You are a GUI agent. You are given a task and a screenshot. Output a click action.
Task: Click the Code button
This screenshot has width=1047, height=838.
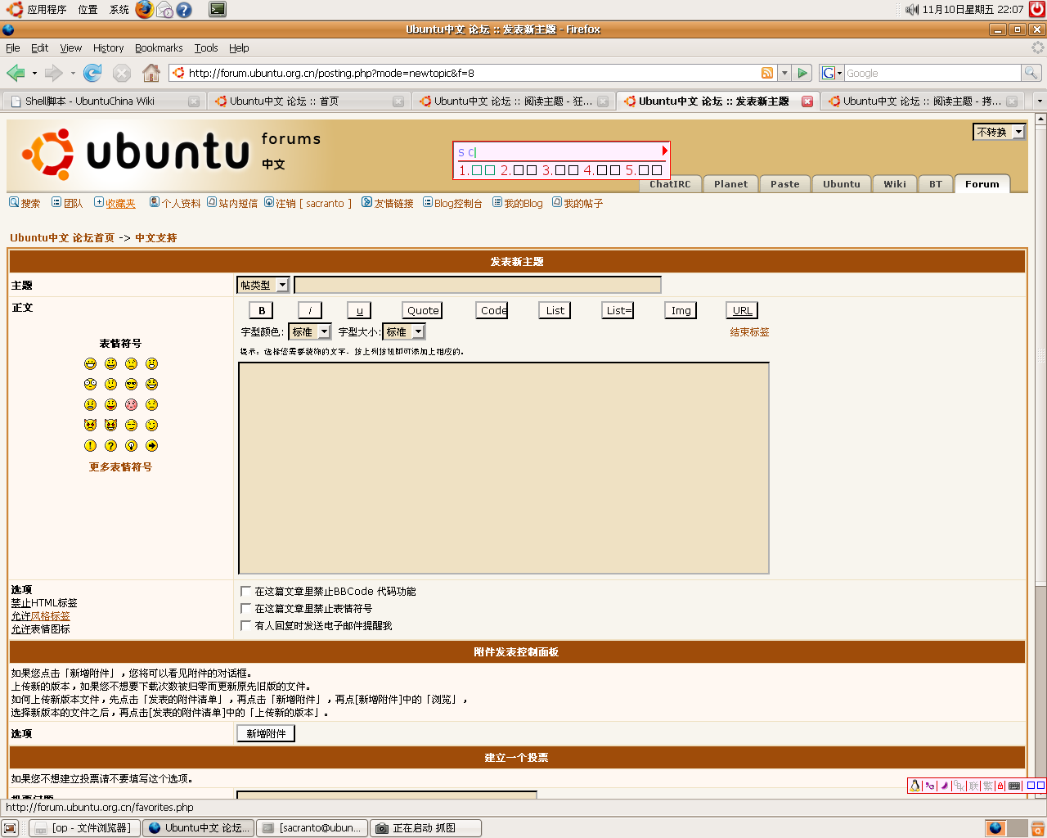[493, 310]
